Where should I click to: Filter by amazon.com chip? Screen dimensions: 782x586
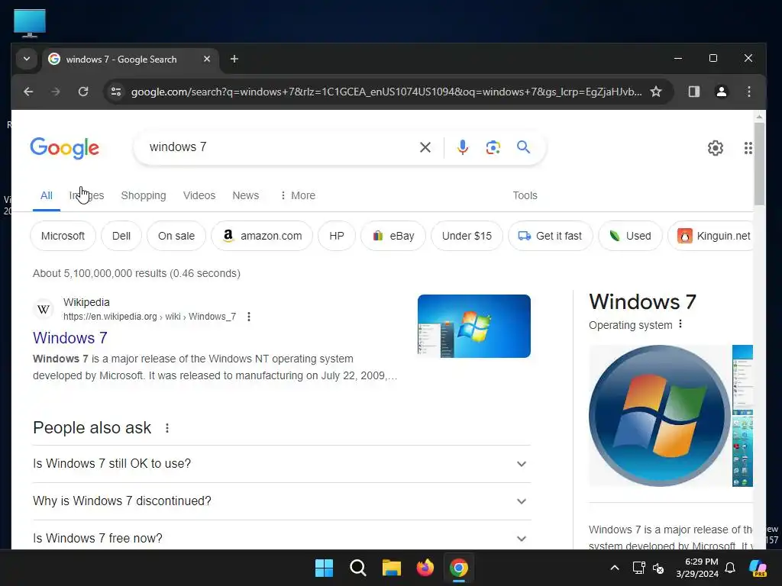tap(262, 236)
